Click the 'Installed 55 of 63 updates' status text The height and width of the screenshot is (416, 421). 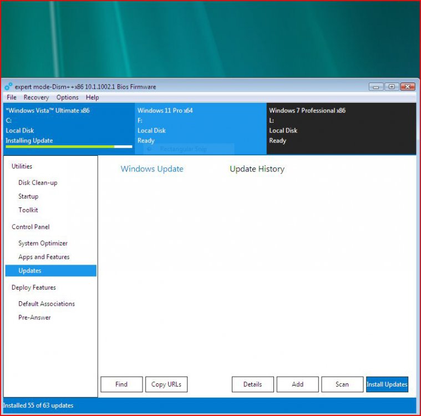click(38, 405)
